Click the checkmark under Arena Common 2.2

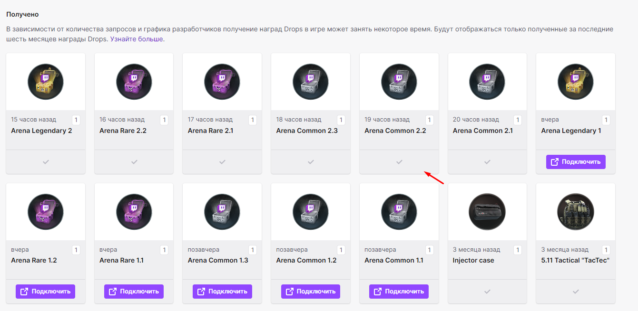tap(399, 162)
